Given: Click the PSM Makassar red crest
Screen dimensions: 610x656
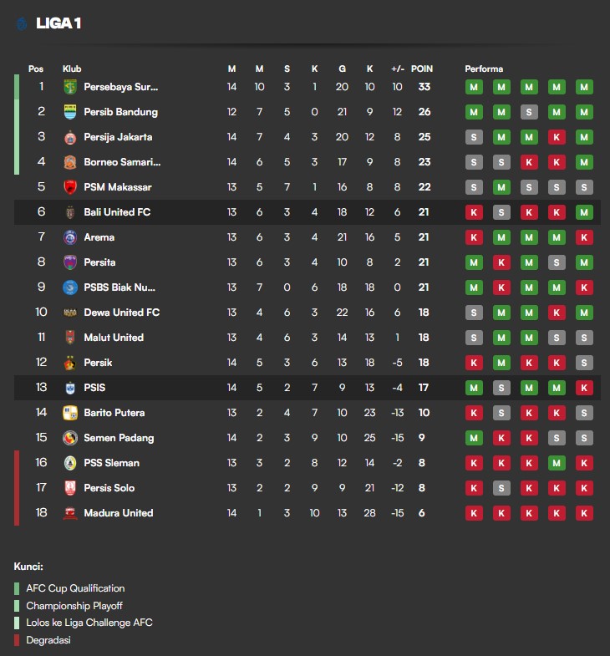Looking at the screenshot, I should point(70,187).
